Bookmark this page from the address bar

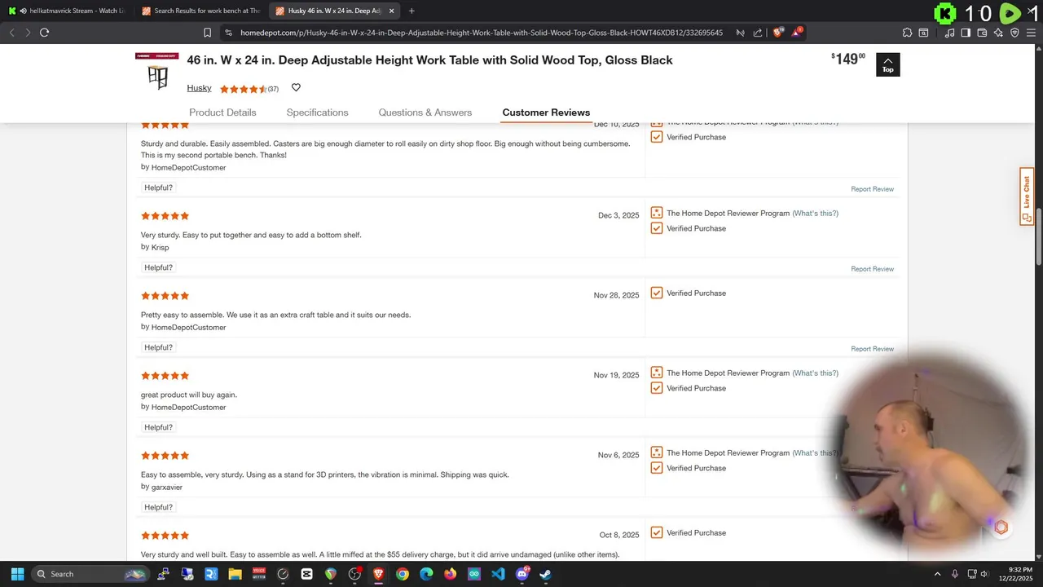tap(207, 33)
